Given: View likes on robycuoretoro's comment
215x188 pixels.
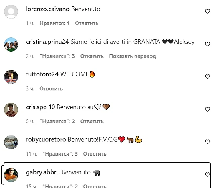Looking at the screenshot, I should tap(60, 154).
